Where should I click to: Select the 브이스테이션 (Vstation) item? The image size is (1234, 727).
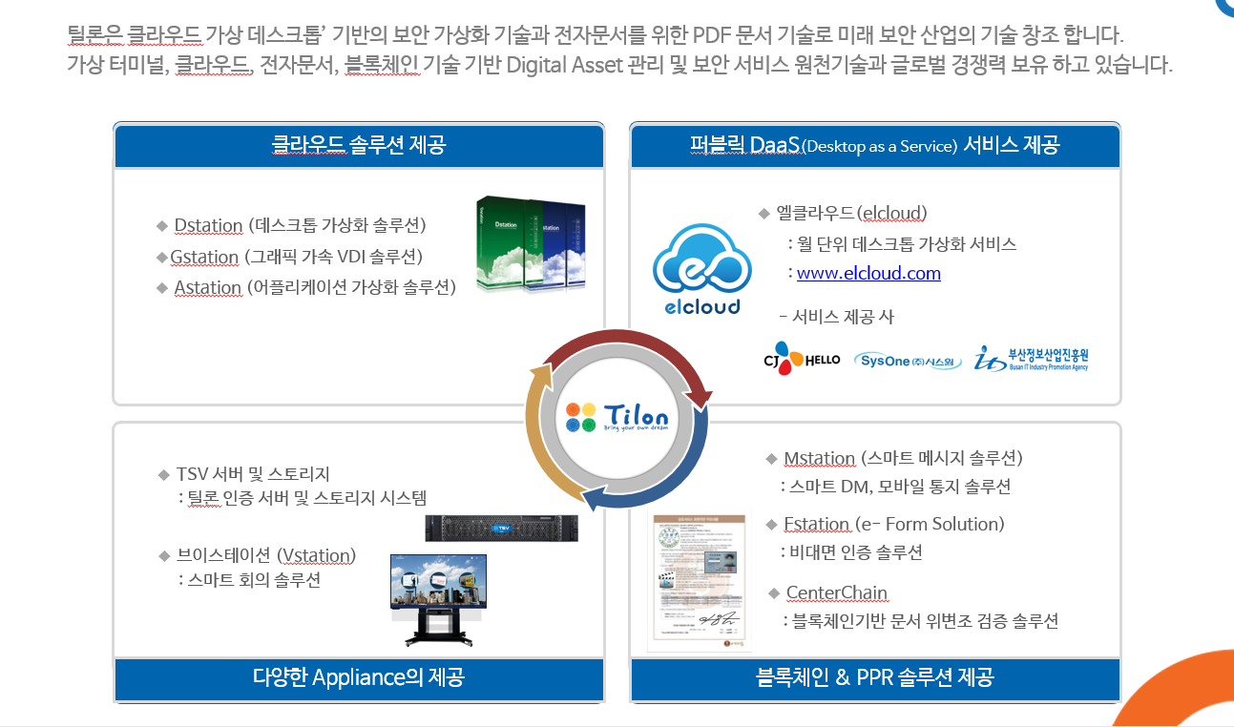(x=265, y=555)
